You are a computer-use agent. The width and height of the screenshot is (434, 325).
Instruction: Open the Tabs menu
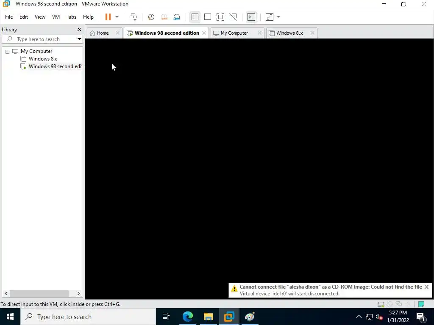pyautogui.click(x=71, y=17)
